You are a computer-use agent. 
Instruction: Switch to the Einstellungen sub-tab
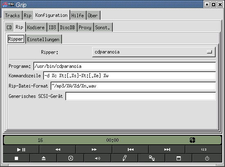pyautogui.click(x=43, y=39)
